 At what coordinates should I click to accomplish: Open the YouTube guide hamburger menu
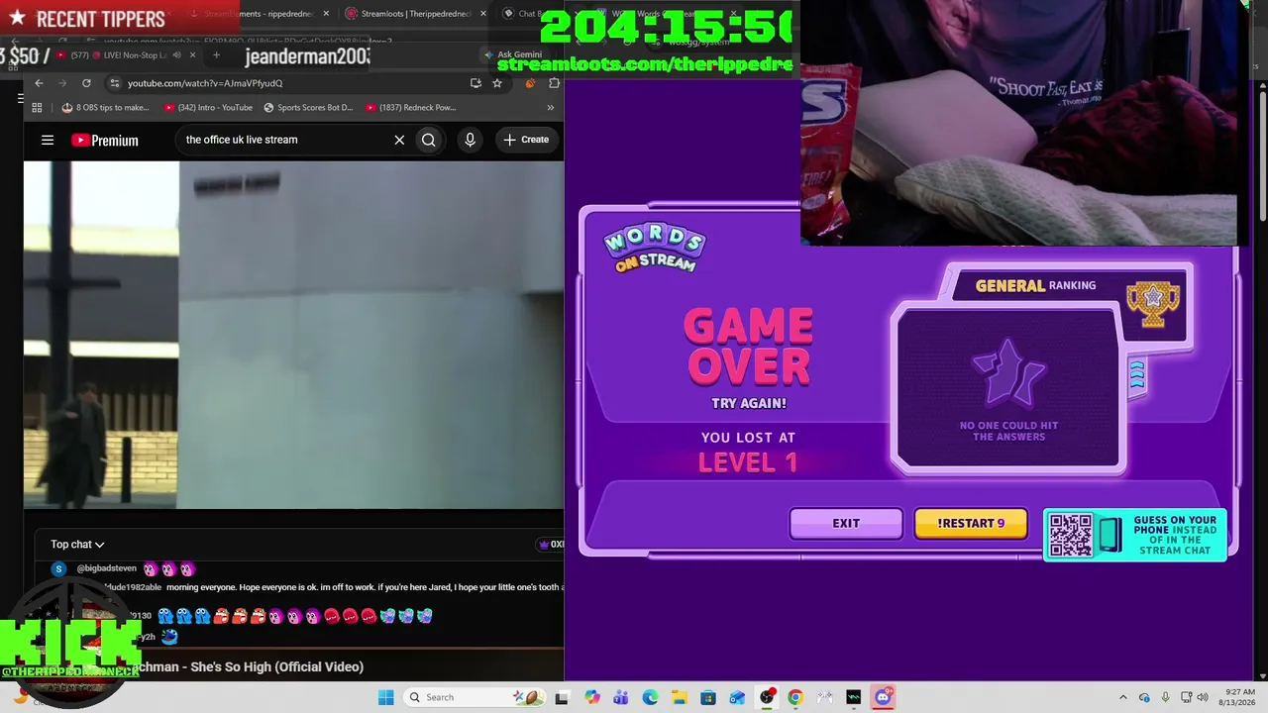tap(47, 140)
